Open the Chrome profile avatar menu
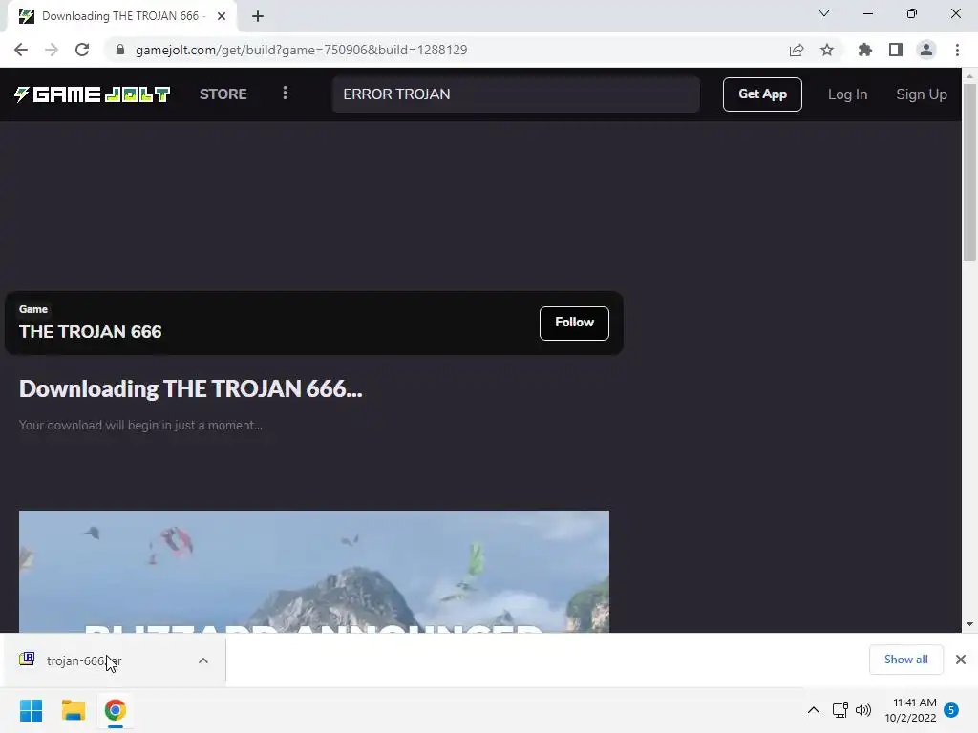The height and width of the screenshot is (733, 978). (926, 50)
